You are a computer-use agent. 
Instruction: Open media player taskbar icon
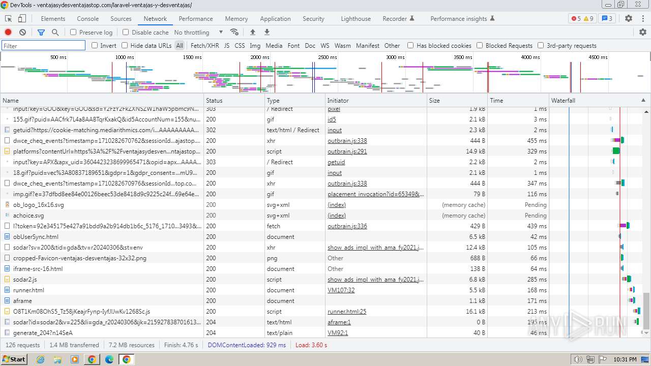click(x=75, y=359)
